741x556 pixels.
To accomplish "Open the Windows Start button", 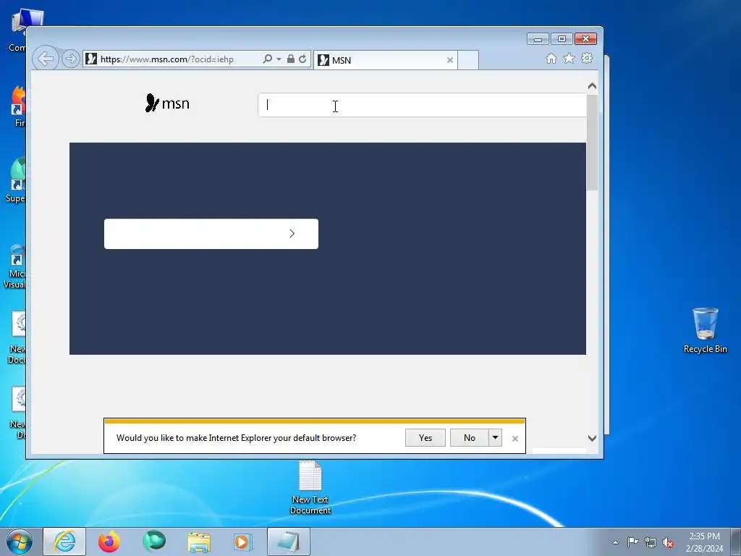I will pyautogui.click(x=20, y=542).
